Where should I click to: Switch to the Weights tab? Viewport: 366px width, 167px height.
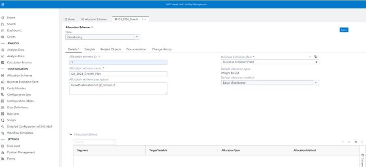pyautogui.click(x=90, y=49)
